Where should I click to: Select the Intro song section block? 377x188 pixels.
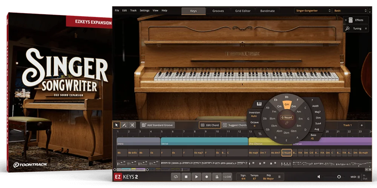(x=138, y=141)
